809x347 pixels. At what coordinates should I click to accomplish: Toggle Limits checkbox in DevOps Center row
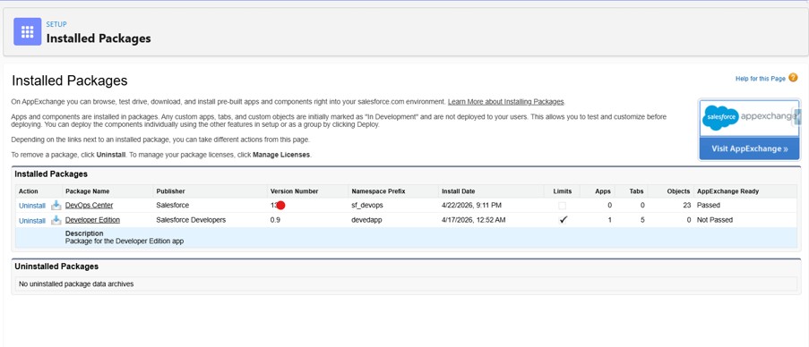pyautogui.click(x=562, y=206)
